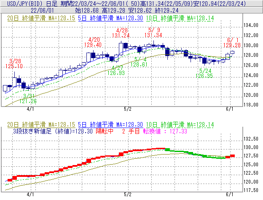Click upper chart 5日 終値平滑 MA=128.30 legend

point(110,18)
